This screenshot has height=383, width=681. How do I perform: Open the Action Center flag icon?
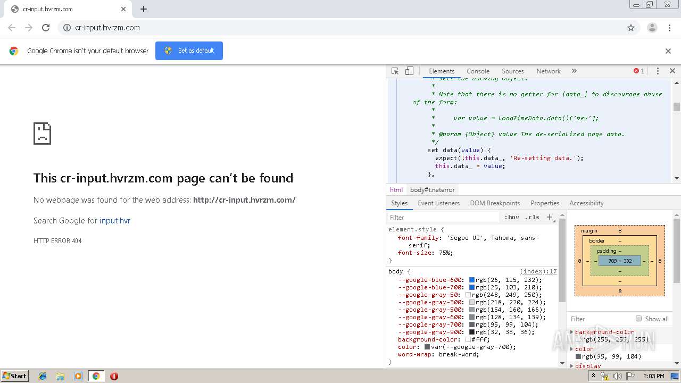(630, 376)
